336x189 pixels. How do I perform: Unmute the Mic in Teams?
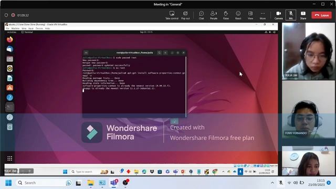coord(291,15)
